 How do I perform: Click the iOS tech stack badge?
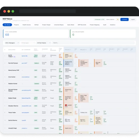35,77
